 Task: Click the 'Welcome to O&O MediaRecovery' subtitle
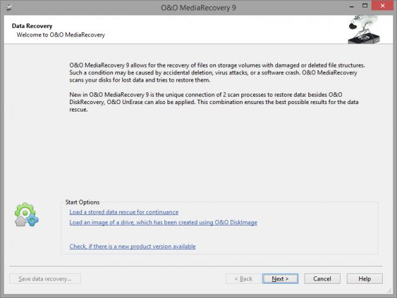(61, 35)
